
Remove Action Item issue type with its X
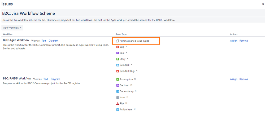pyautogui.click(x=134, y=109)
